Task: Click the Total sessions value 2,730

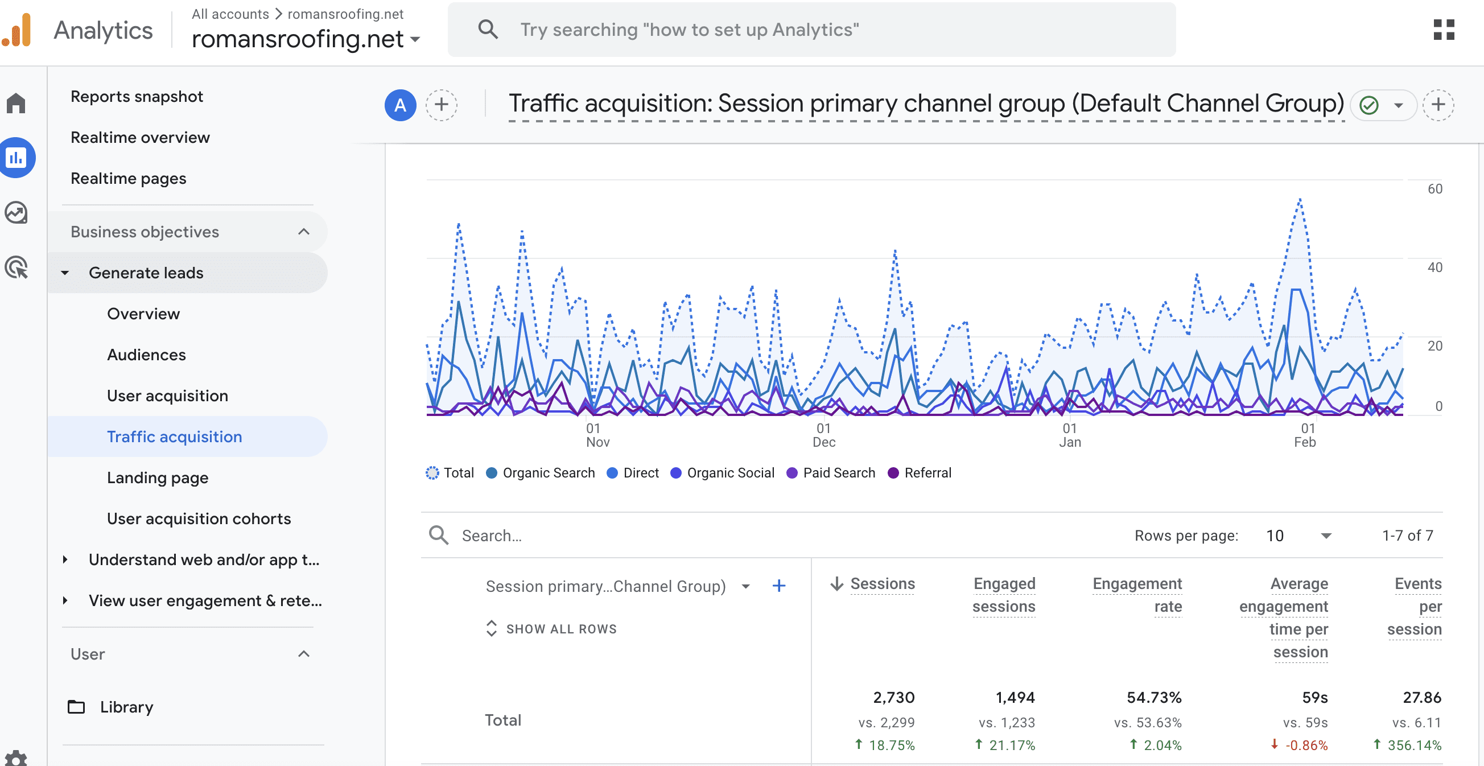Action: [893, 697]
